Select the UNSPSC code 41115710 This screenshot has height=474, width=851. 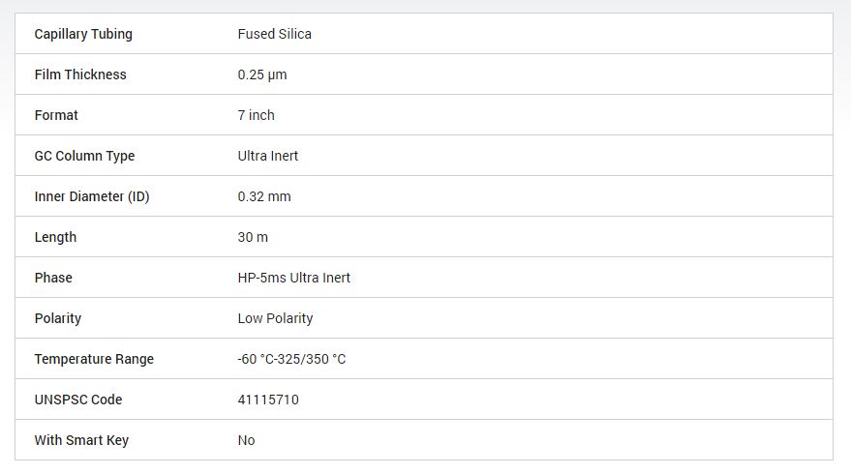(x=268, y=400)
